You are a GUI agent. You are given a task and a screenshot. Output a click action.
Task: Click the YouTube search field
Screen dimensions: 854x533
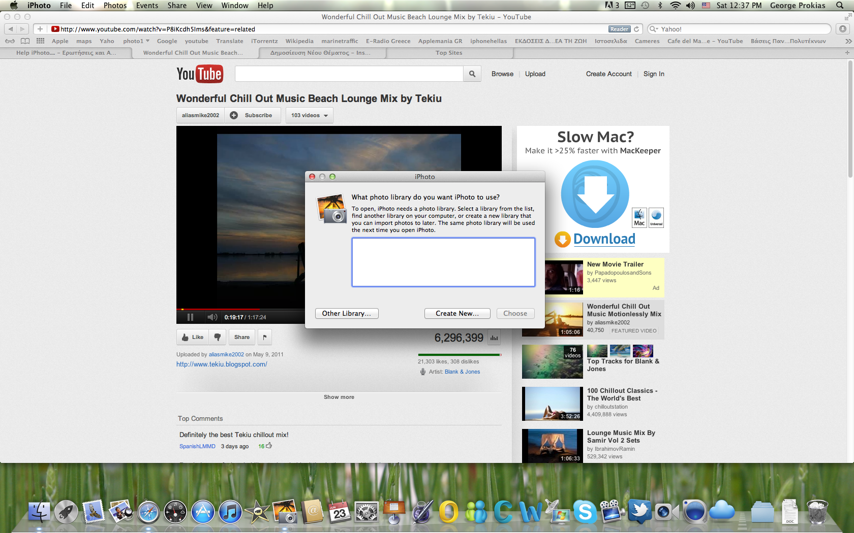[x=349, y=74]
